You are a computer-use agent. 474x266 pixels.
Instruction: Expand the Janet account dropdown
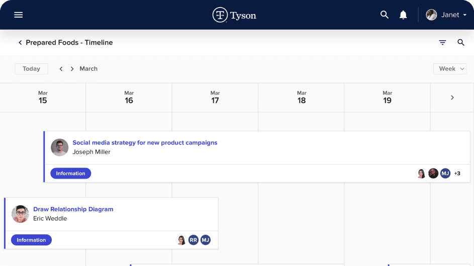coord(464,15)
